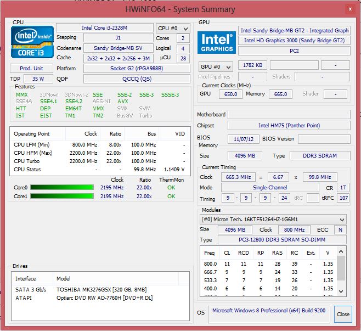Select the Optiarc DVD RW AD-7760H row
The image size is (361, 331).
[x=100, y=298]
